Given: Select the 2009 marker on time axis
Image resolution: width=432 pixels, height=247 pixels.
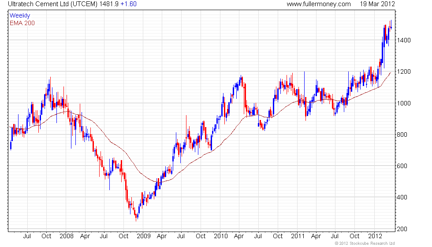Looking at the screenshot, I should click(143, 236).
